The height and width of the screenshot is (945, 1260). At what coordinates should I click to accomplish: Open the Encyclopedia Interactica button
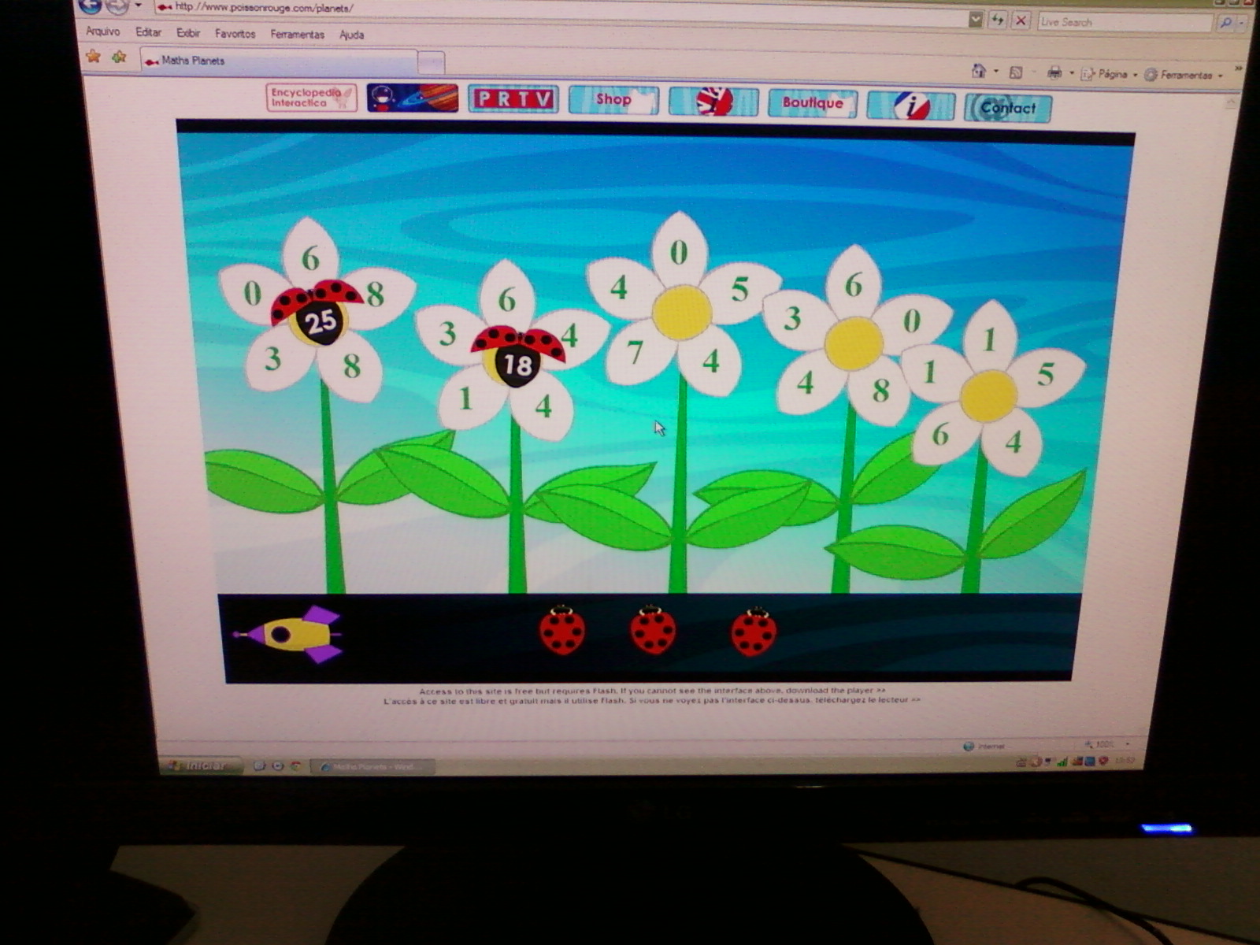[x=311, y=98]
